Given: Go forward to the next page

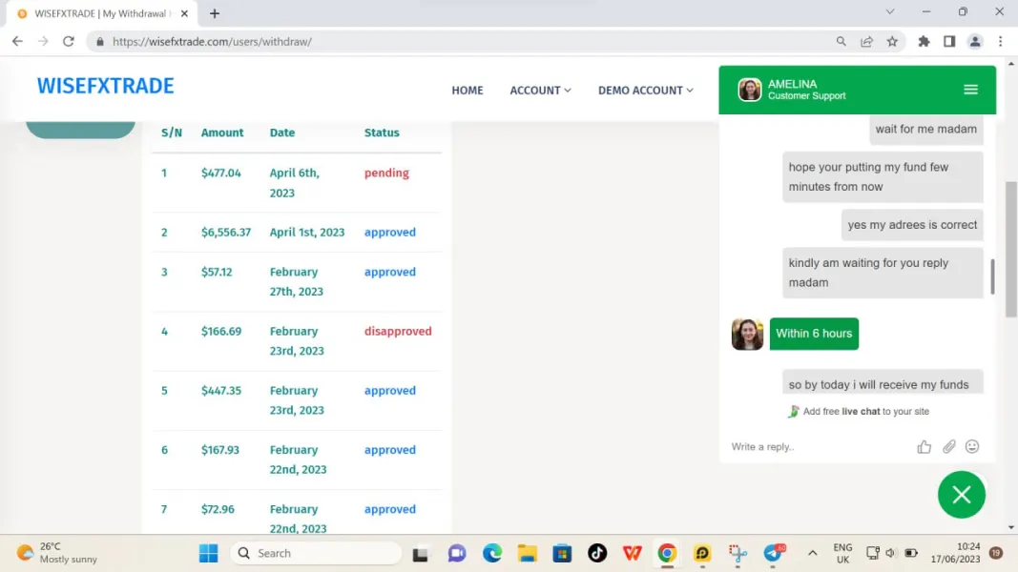Looking at the screenshot, I should click(x=43, y=42).
